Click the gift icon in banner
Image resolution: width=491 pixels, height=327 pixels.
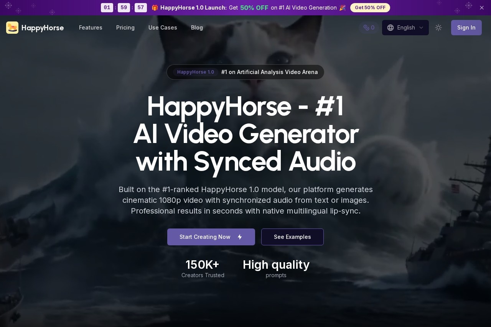tap(155, 8)
